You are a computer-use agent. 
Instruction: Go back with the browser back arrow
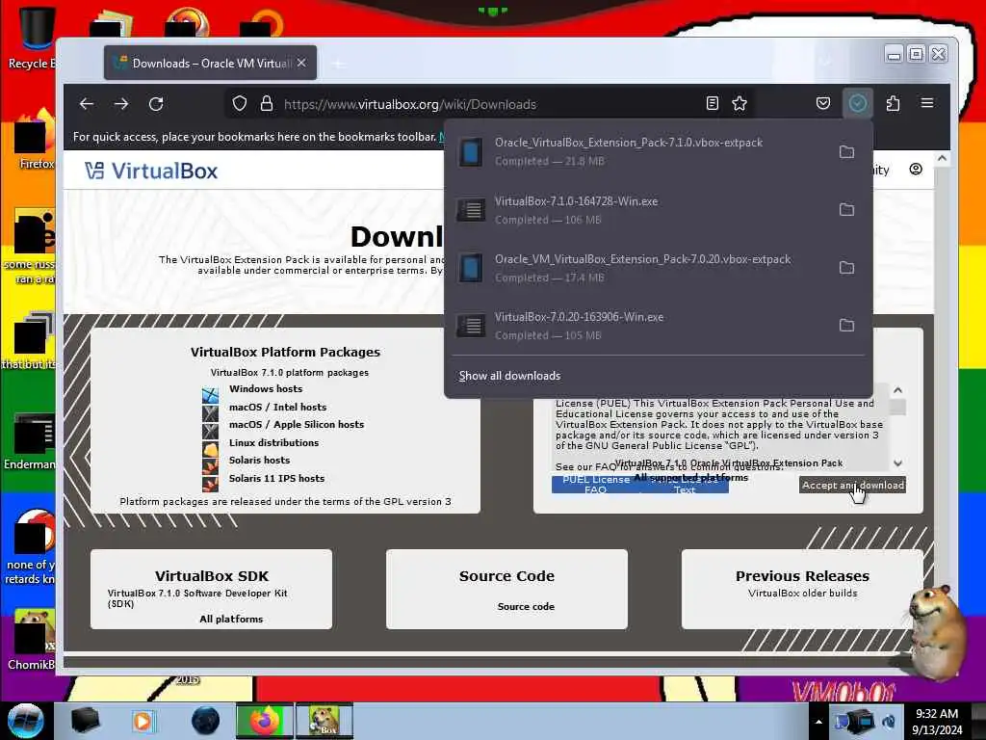(87, 104)
